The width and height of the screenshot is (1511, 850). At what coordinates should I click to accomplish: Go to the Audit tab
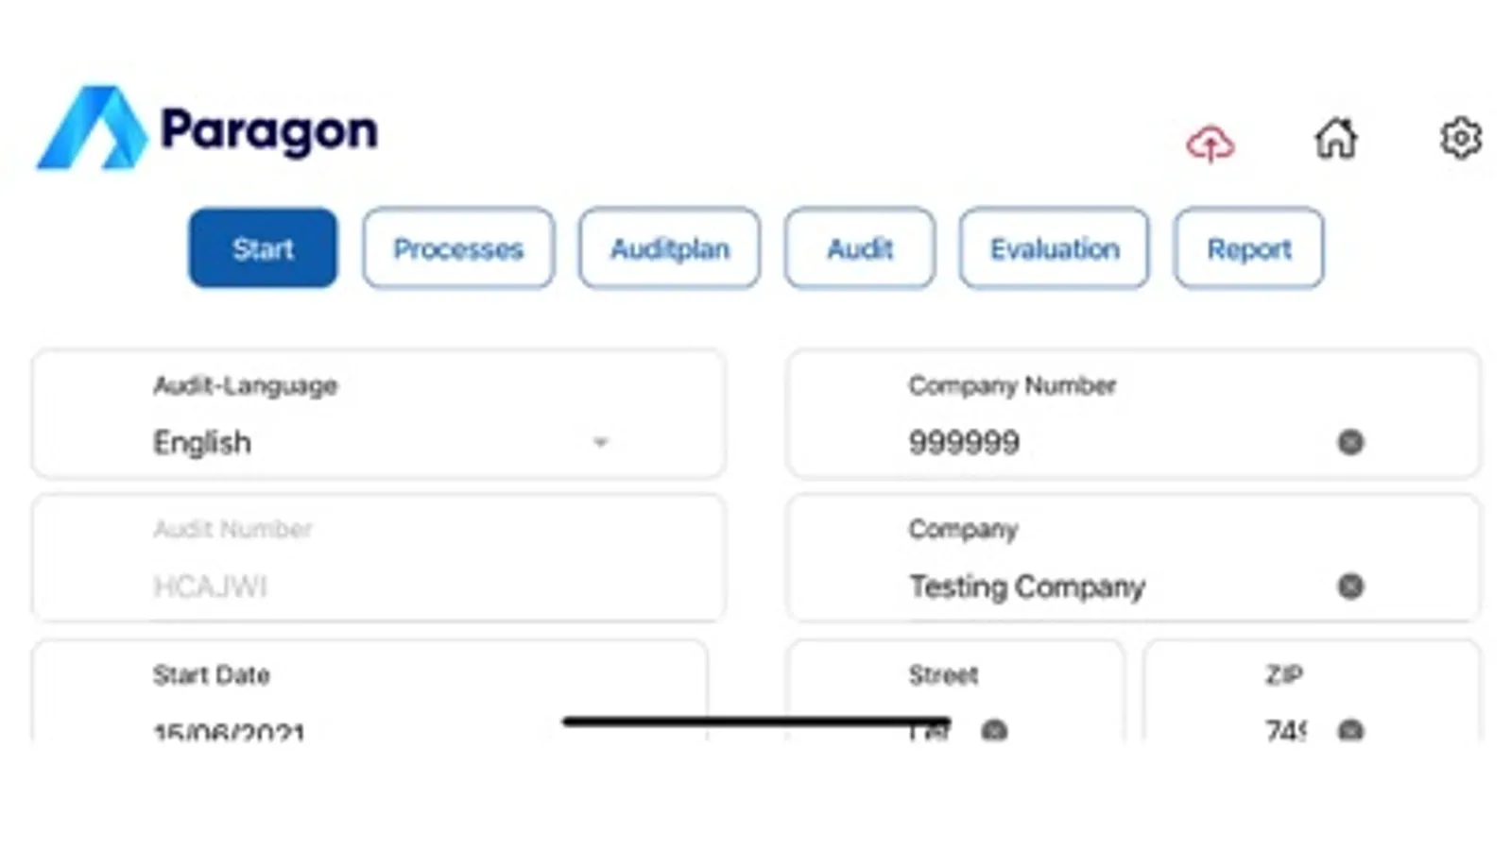click(x=859, y=248)
